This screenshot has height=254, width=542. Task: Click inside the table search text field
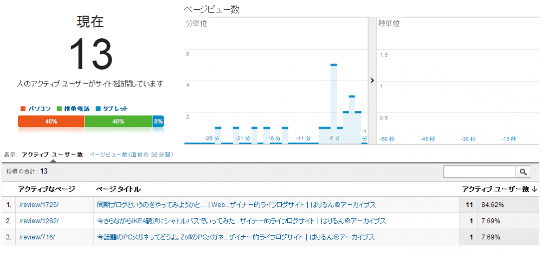click(479, 172)
